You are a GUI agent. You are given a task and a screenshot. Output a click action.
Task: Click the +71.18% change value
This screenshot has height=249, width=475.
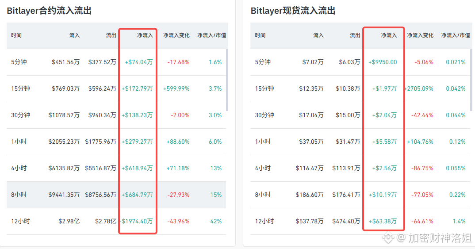[178, 168]
